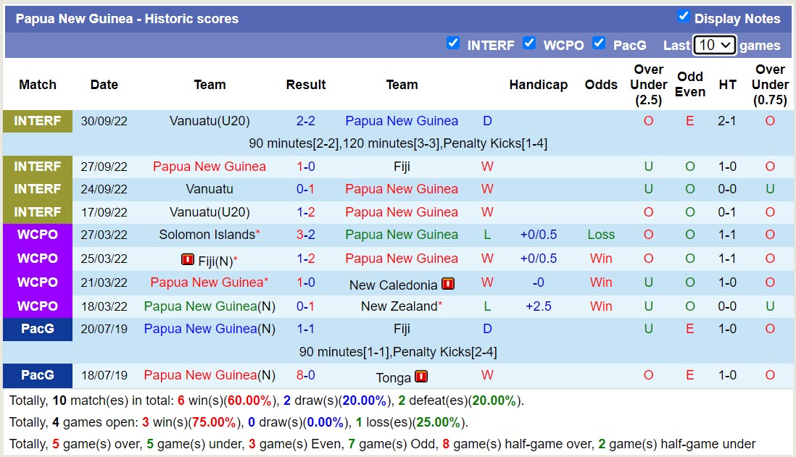The width and height of the screenshot is (796, 457).
Task: Click the 8-0 result against Tonga
Action: (305, 375)
